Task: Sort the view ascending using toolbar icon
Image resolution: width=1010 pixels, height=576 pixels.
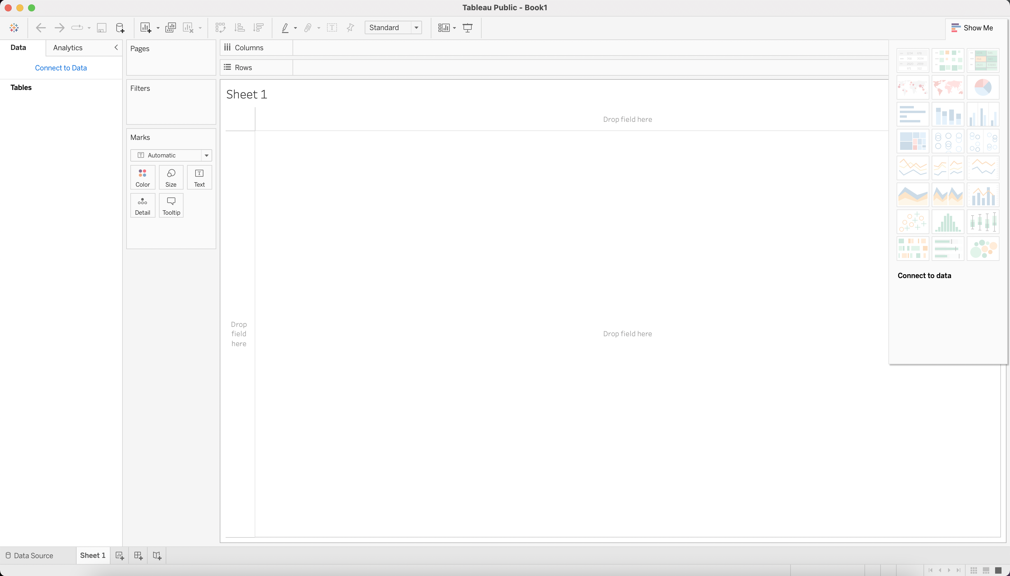Action: click(x=239, y=27)
